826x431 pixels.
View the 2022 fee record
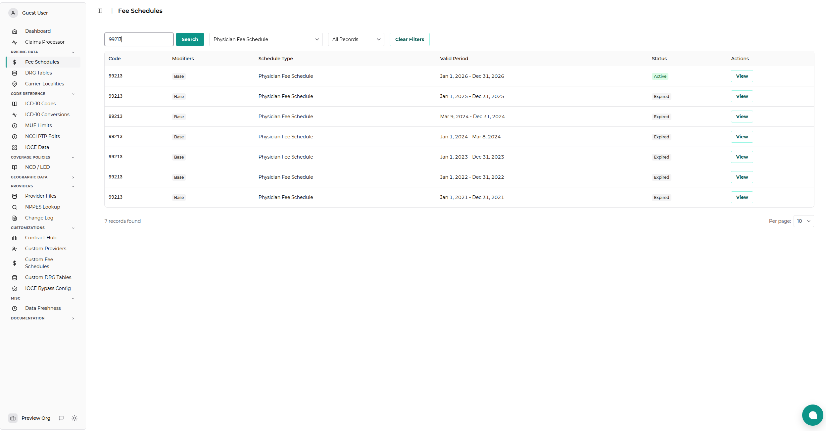point(742,177)
